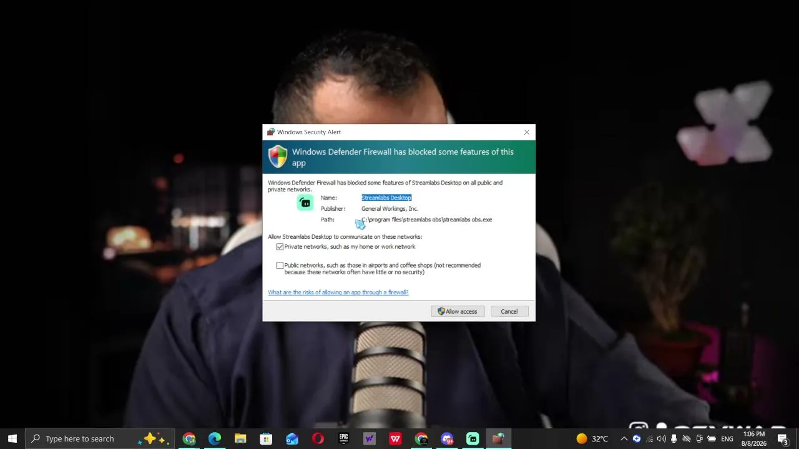Open Google Chrome from the taskbar
The width and height of the screenshot is (799, 449).
[x=189, y=438]
